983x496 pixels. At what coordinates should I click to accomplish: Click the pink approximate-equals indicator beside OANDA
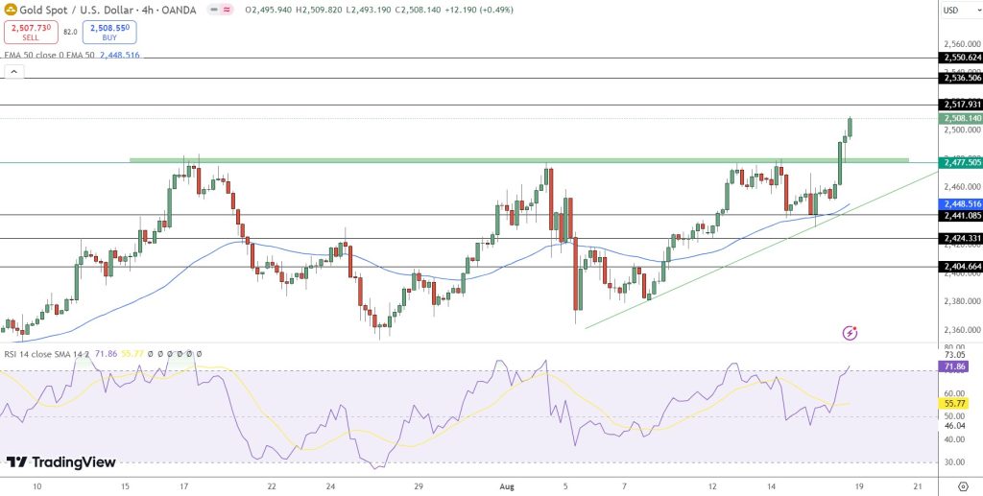tap(227, 9)
